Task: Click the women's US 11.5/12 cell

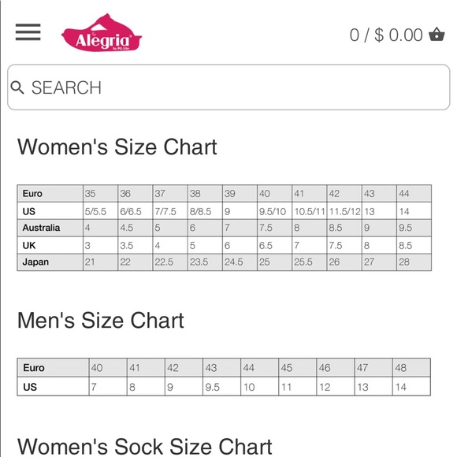Action: click(x=344, y=211)
